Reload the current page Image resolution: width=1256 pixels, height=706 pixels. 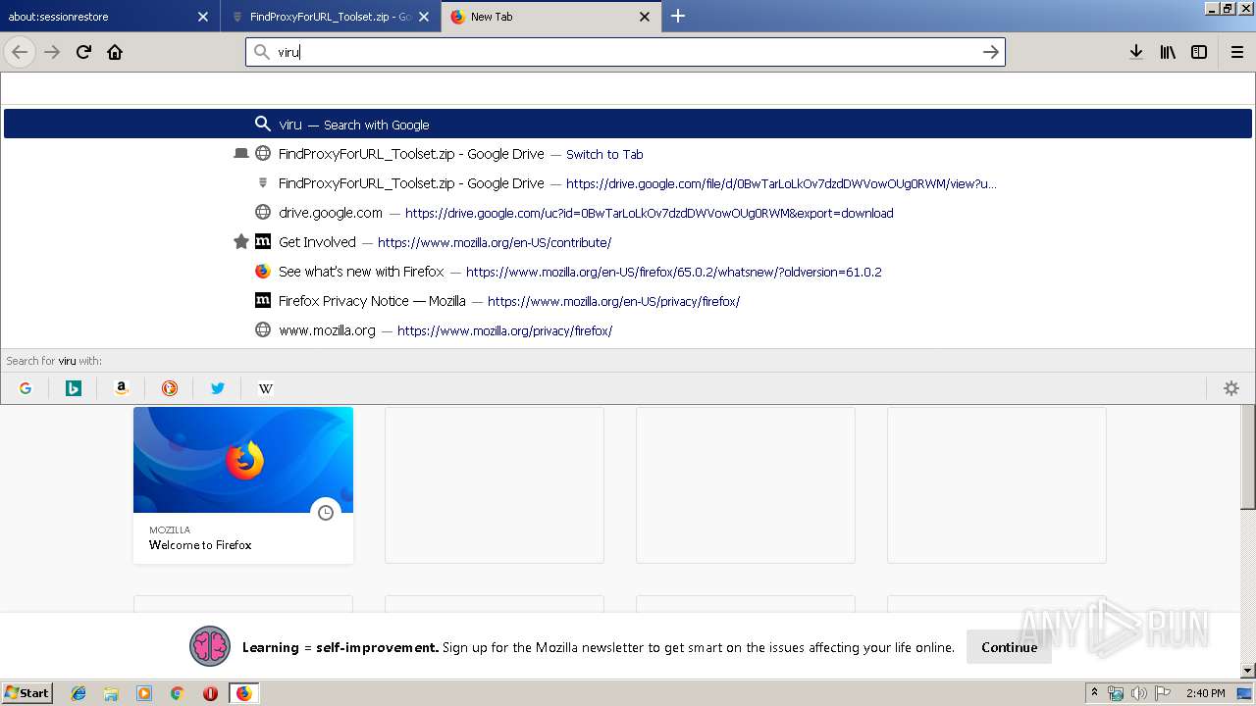pyautogui.click(x=83, y=52)
